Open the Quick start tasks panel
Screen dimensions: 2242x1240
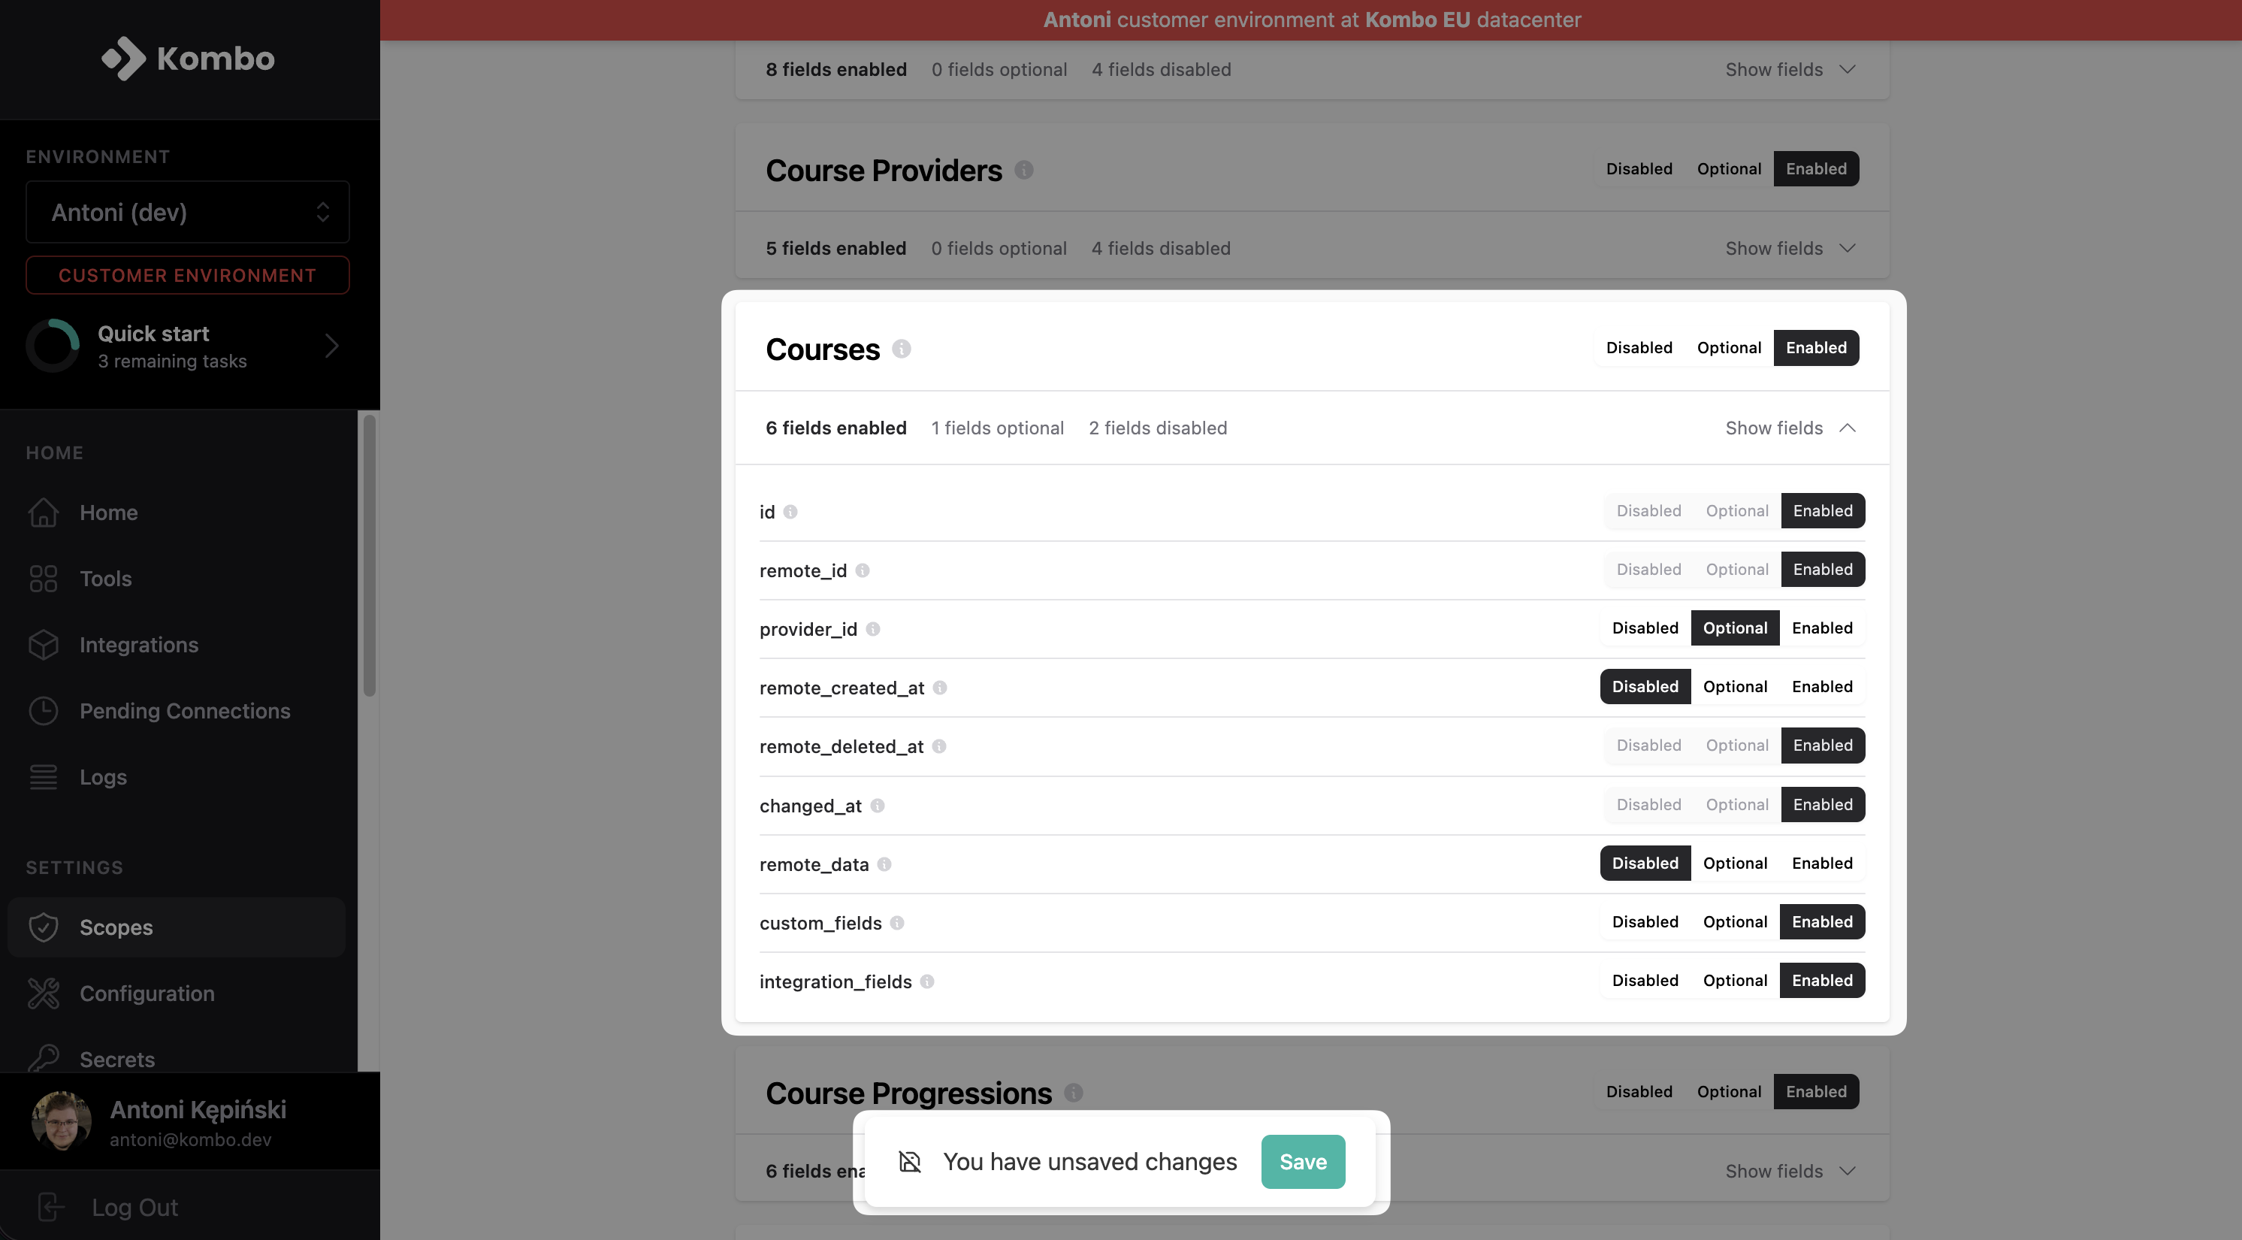[186, 346]
